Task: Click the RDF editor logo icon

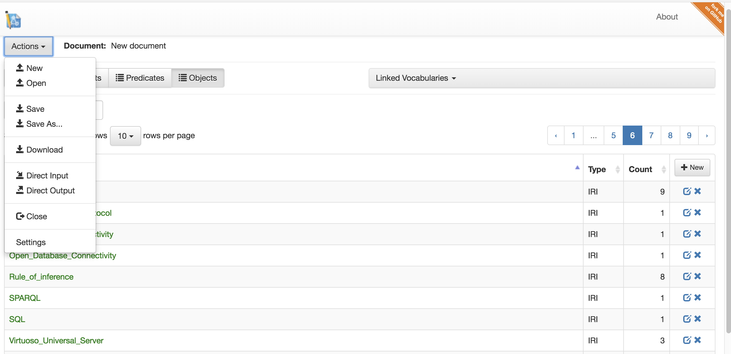Action: click(13, 20)
